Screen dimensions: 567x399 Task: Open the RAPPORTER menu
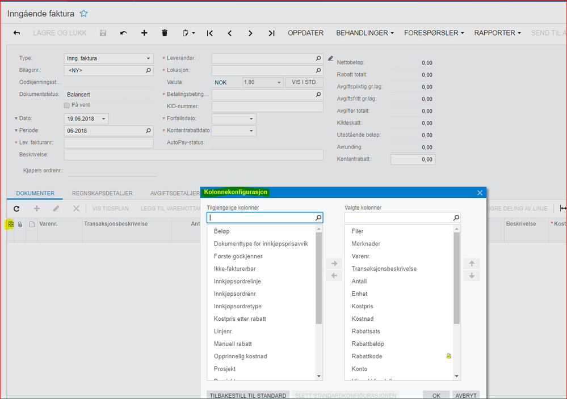tap(497, 33)
